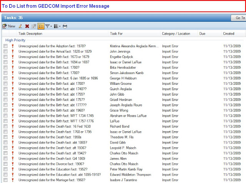Toggle the highlighted group-by-priority list icon
The width and height of the screenshot is (246, 183).
pyautogui.click(x=41, y=26)
